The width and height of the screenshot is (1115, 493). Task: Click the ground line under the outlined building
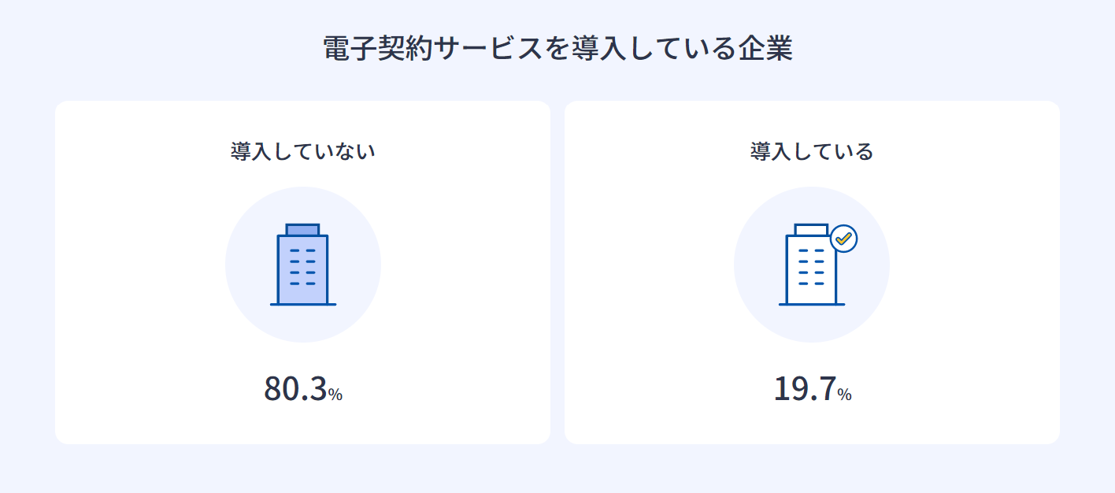[x=811, y=304]
